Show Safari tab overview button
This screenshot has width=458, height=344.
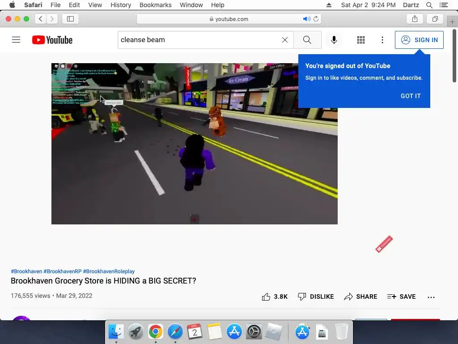[x=435, y=19]
